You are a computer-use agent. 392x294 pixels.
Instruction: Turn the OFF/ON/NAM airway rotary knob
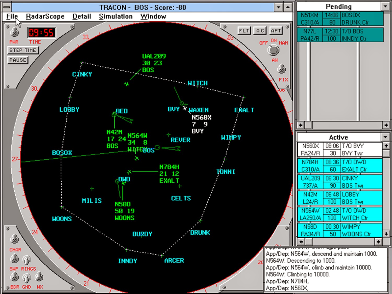(273, 50)
